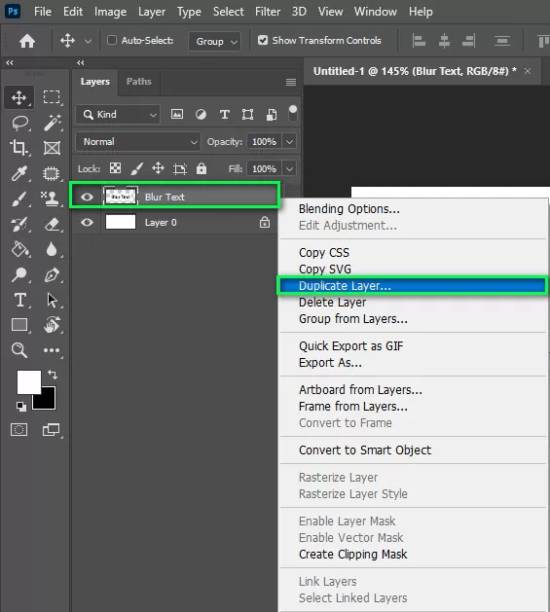Uncheck Show Transform Controls
The width and height of the screenshot is (550, 612).
point(263,40)
